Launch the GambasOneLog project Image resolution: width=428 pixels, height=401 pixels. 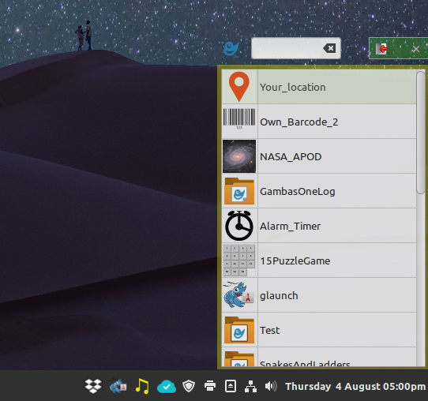pos(319,191)
